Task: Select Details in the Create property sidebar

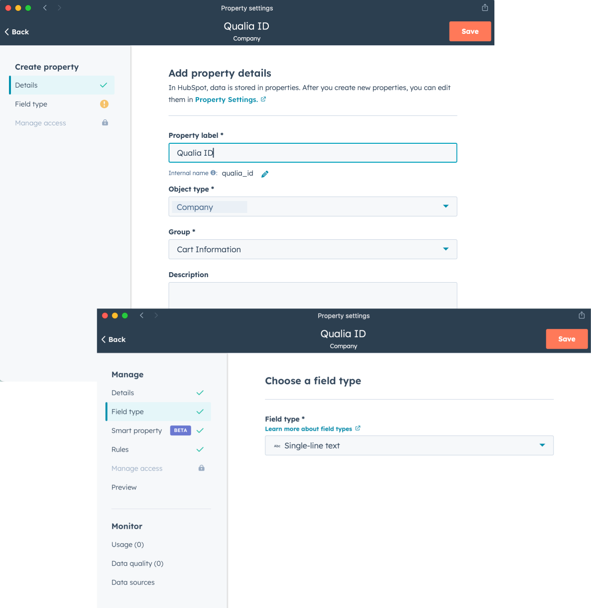Action: pos(62,85)
